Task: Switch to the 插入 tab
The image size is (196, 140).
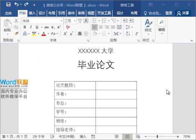Action: [32, 13]
